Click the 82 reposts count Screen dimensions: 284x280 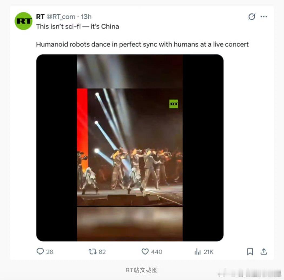102,252
